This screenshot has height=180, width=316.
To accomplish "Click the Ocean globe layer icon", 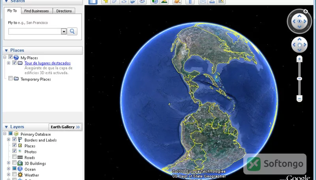I will point(20,169).
